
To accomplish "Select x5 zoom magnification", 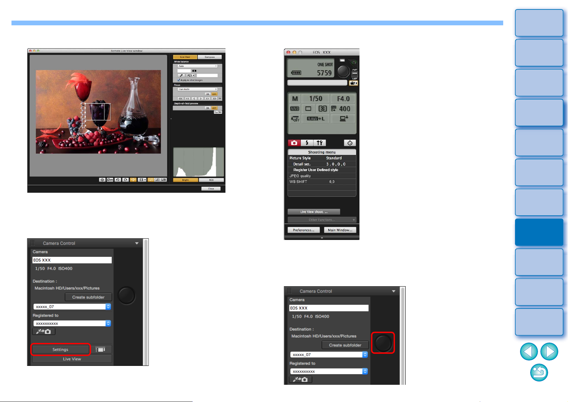I will [x=157, y=180].
